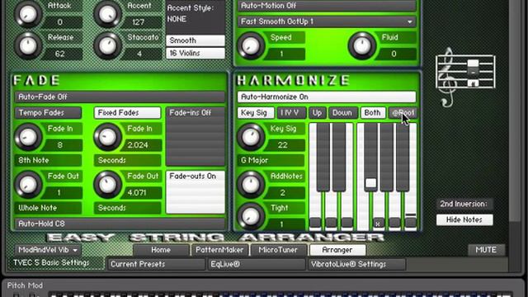Open the Fast Smooth OctUp 1 dropdown
Image resolution: width=528 pixels, height=297 pixels.
[x=327, y=21]
